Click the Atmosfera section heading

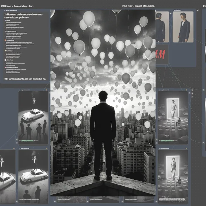tap(10, 60)
